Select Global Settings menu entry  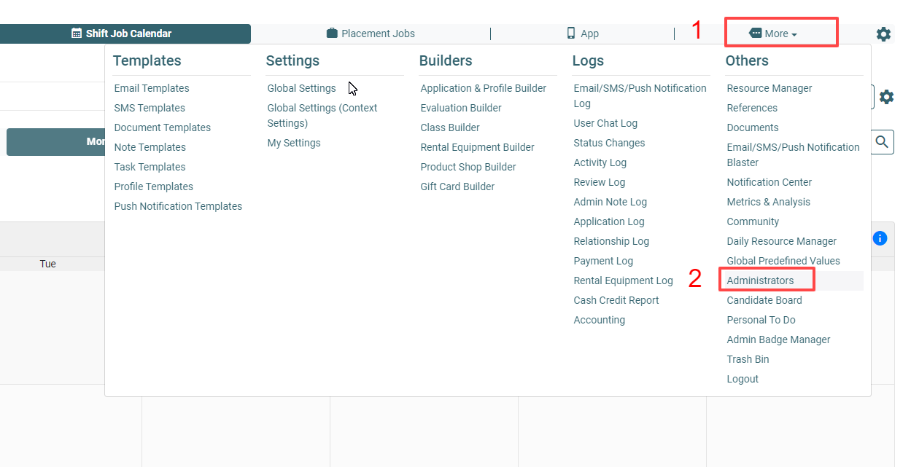click(301, 88)
